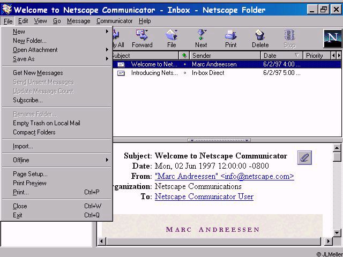This screenshot has height=257, width=343.
Task: Open the View menu
Action: point(40,21)
